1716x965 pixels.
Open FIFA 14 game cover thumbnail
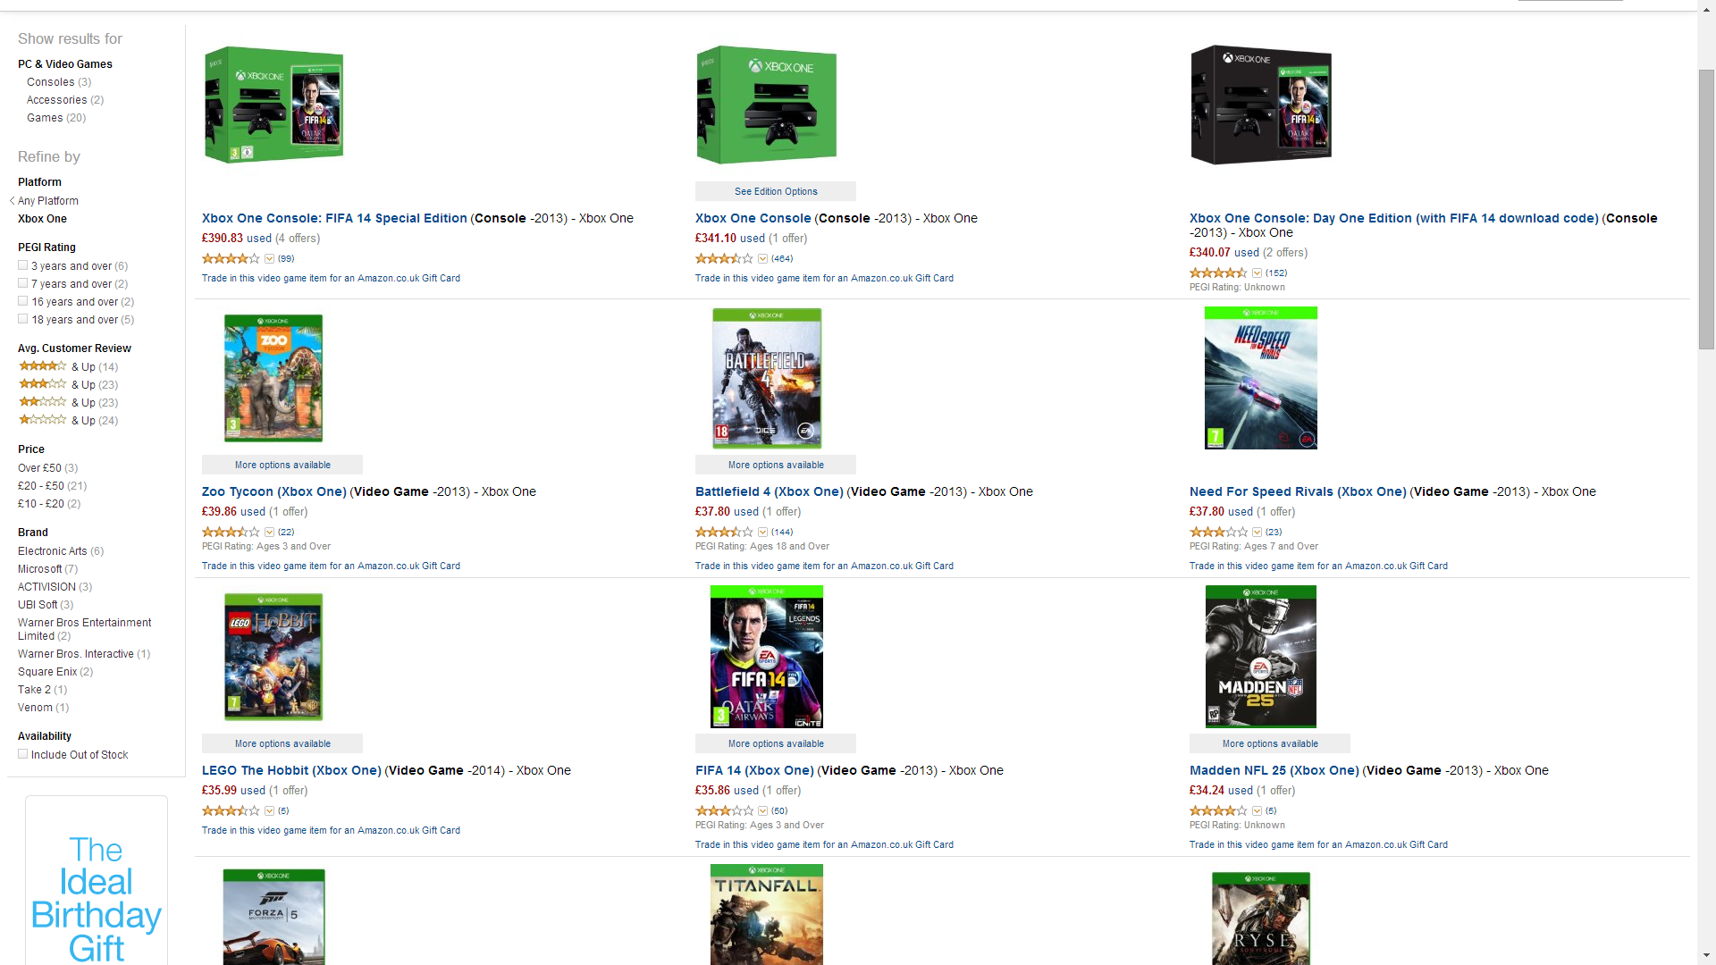click(767, 657)
